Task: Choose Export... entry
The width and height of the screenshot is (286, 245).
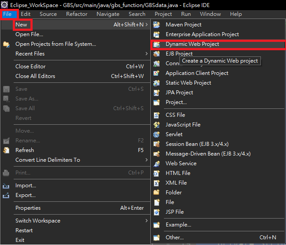Action: 75,195
